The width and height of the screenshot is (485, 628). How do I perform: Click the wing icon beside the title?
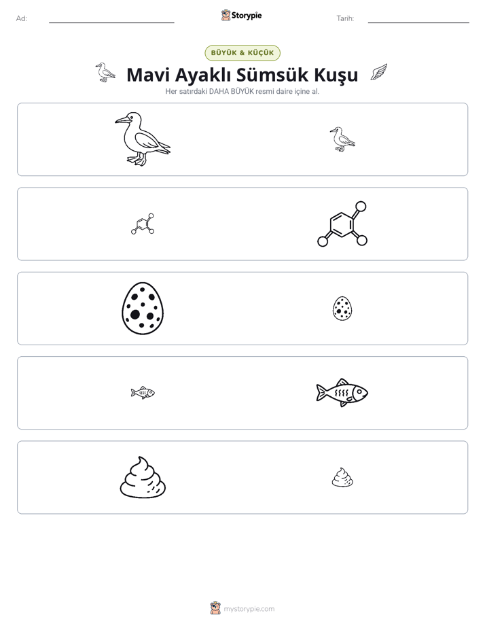coord(378,72)
